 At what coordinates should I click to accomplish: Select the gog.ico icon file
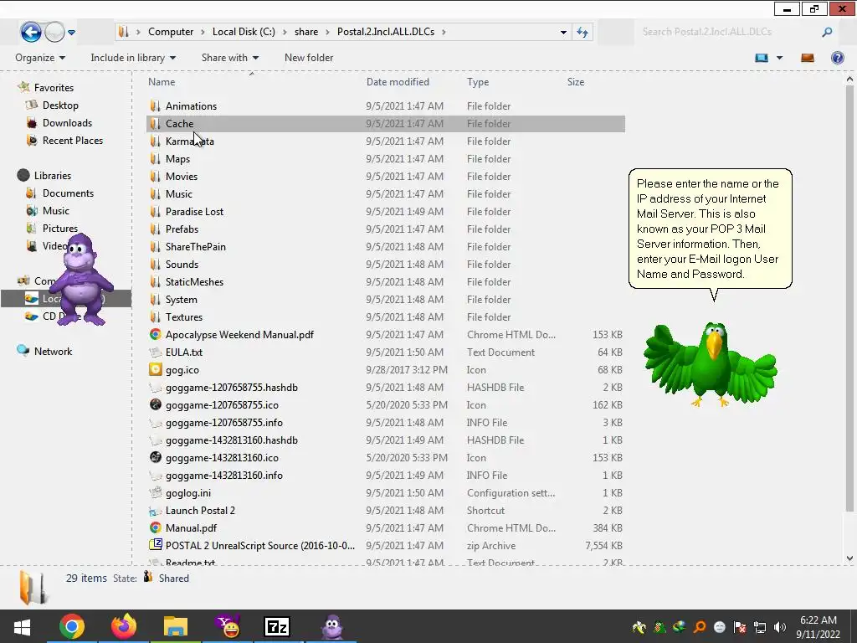[x=155, y=369]
